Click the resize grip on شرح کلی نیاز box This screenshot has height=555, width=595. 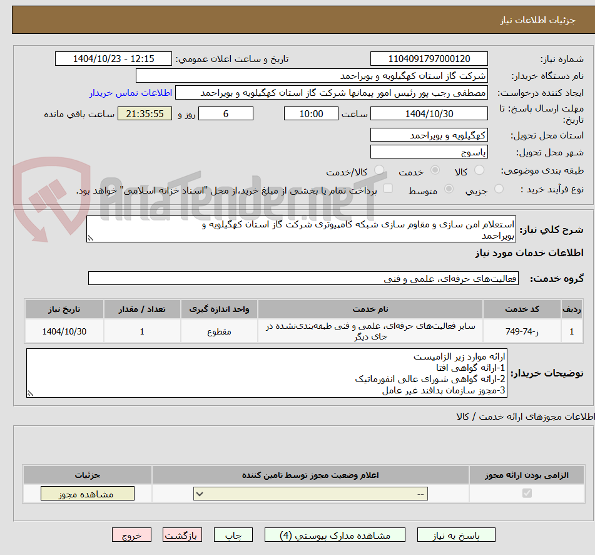91,238
